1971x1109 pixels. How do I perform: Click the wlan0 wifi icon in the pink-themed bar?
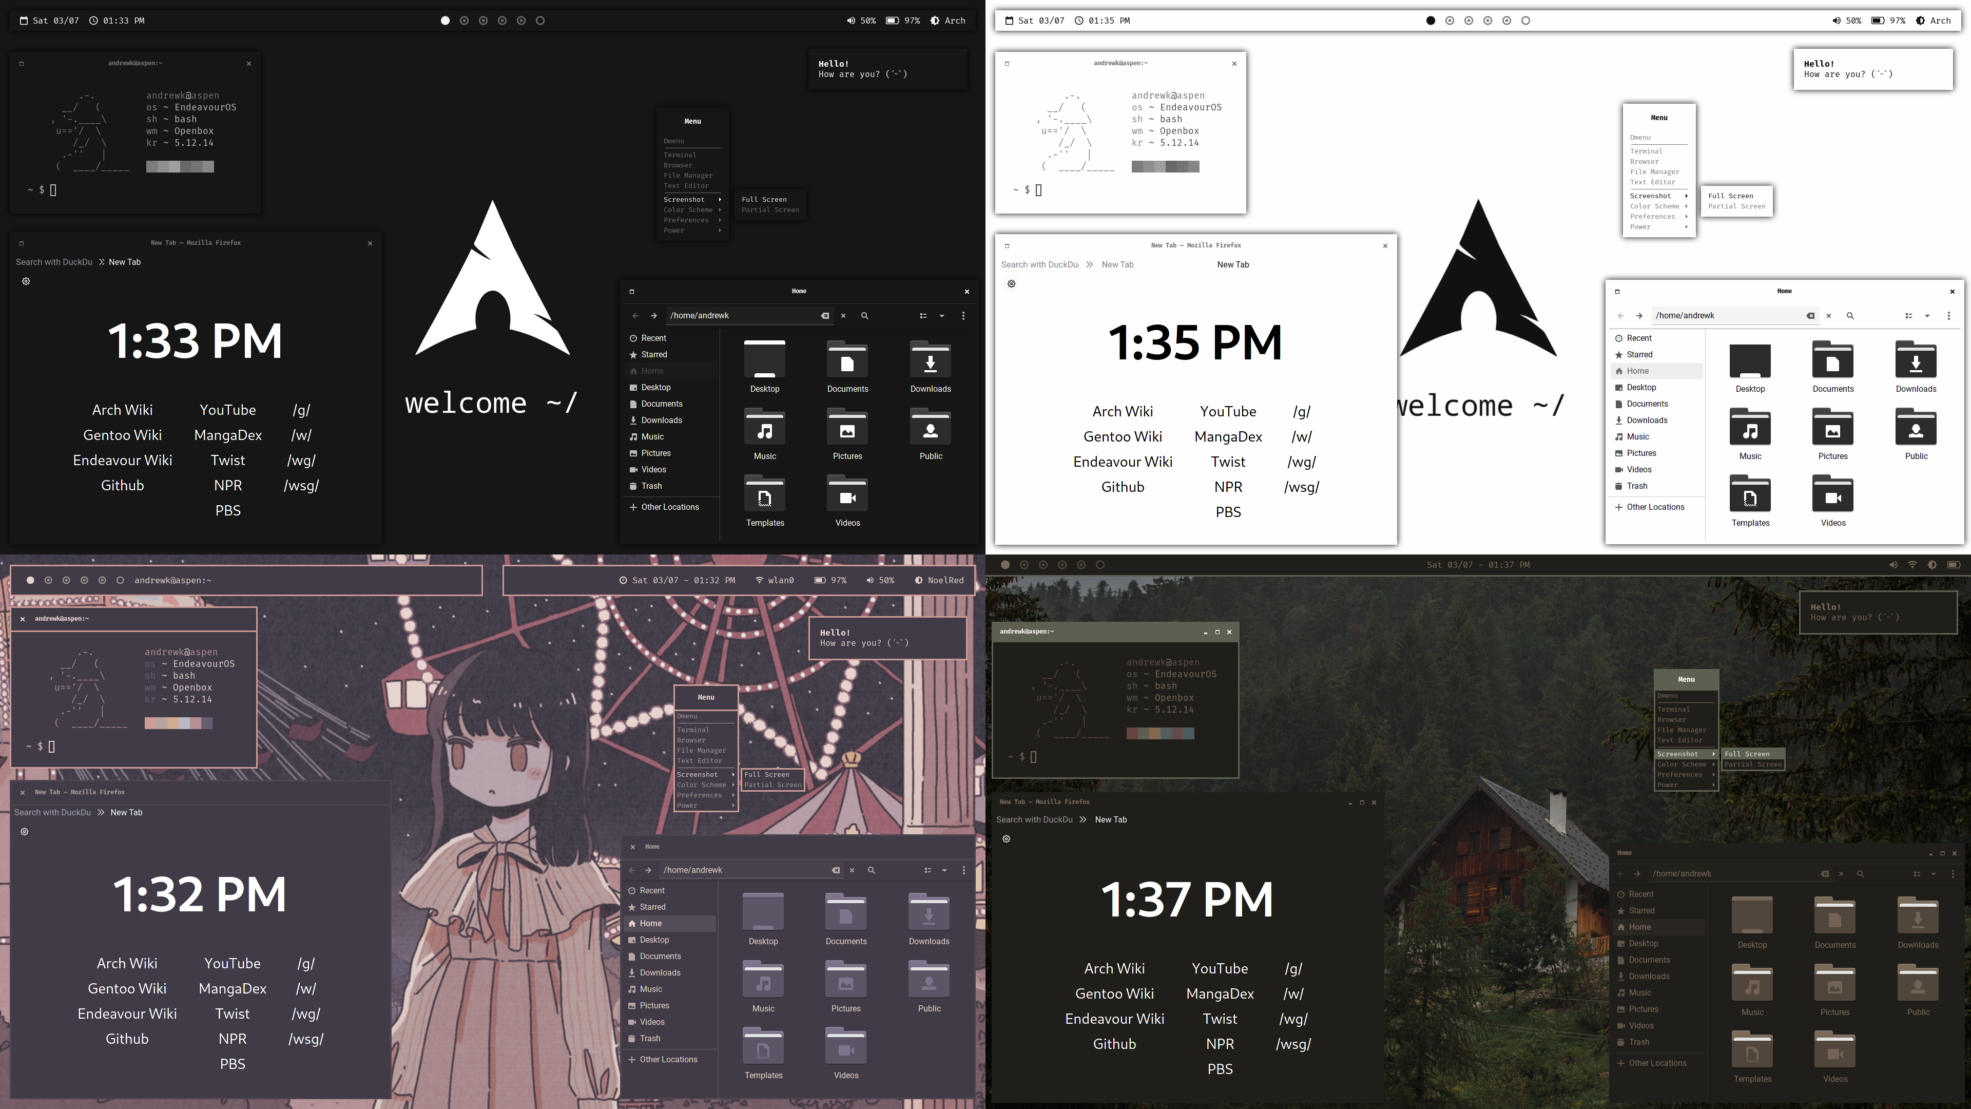pyautogui.click(x=759, y=580)
